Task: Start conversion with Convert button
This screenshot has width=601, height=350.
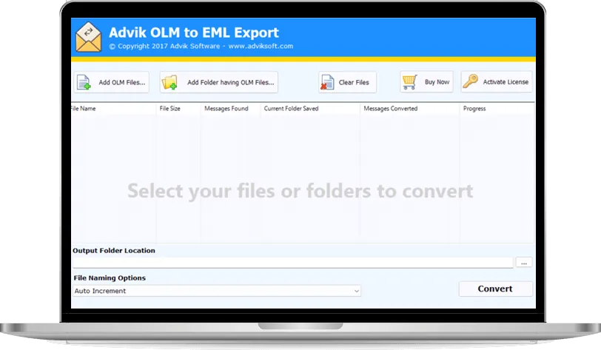Action: 496,289
